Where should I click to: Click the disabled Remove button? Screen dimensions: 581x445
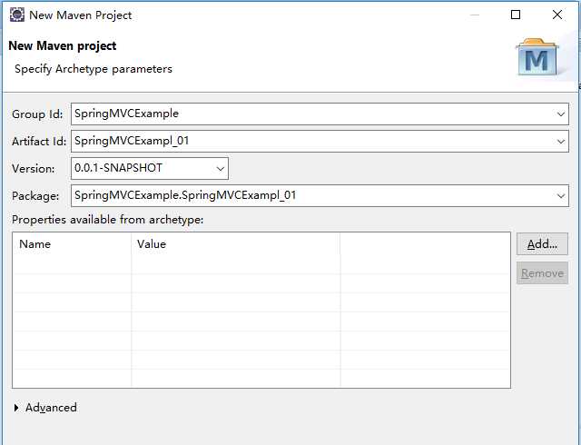542,273
